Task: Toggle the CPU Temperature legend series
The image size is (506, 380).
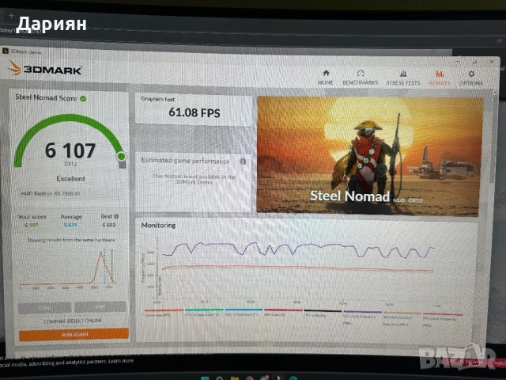Action: click(202, 315)
